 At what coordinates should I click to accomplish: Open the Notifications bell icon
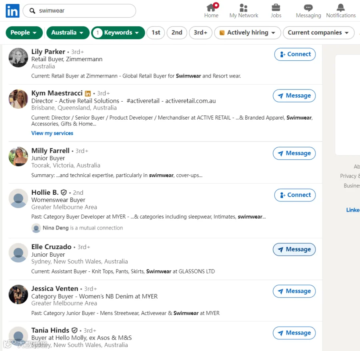coord(341,8)
